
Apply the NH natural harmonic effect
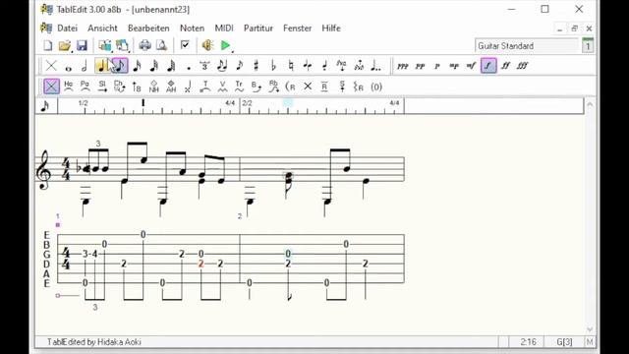point(154,87)
